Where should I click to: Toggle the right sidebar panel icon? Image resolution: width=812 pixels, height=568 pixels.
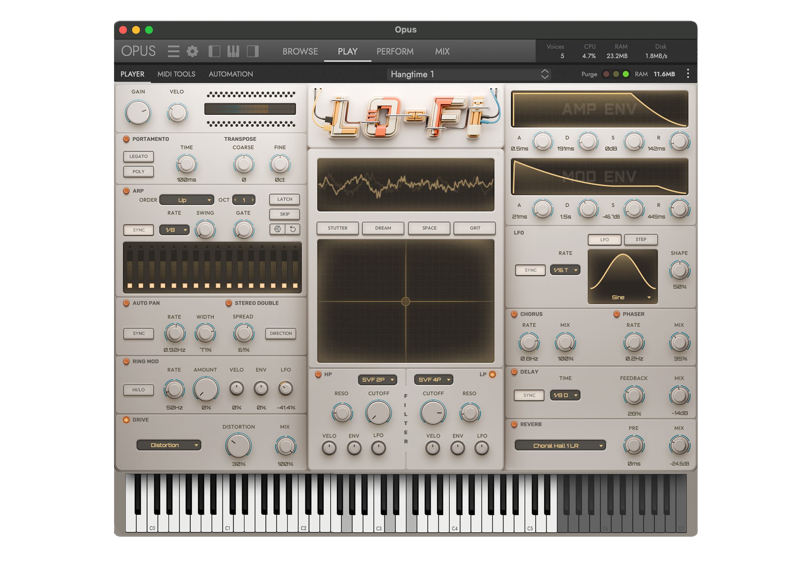(252, 51)
